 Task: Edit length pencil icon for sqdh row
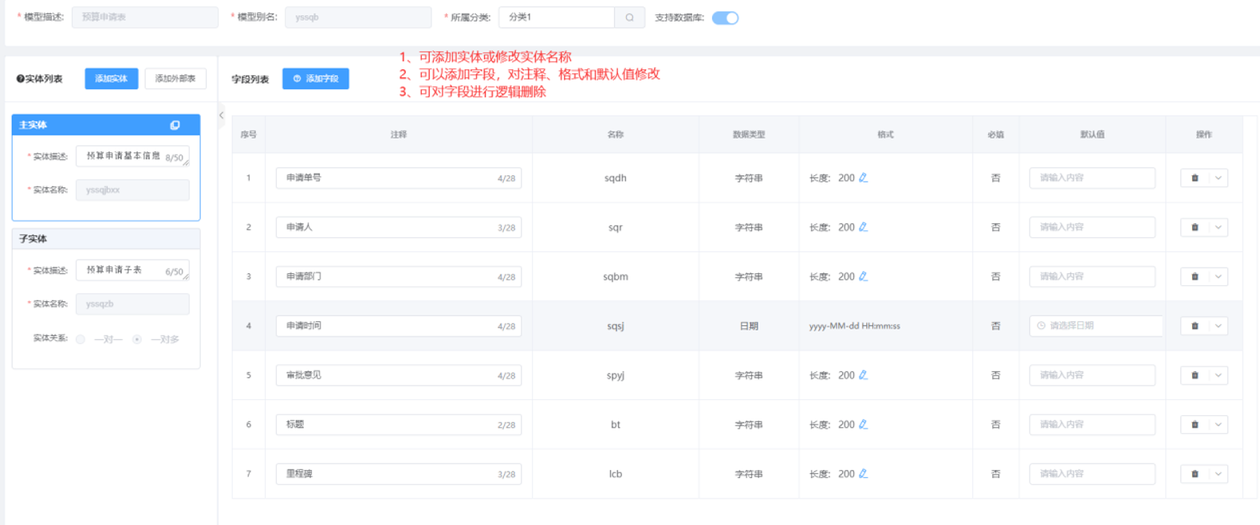(863, 178)
